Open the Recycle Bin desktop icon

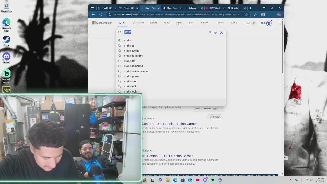(6, 7)
